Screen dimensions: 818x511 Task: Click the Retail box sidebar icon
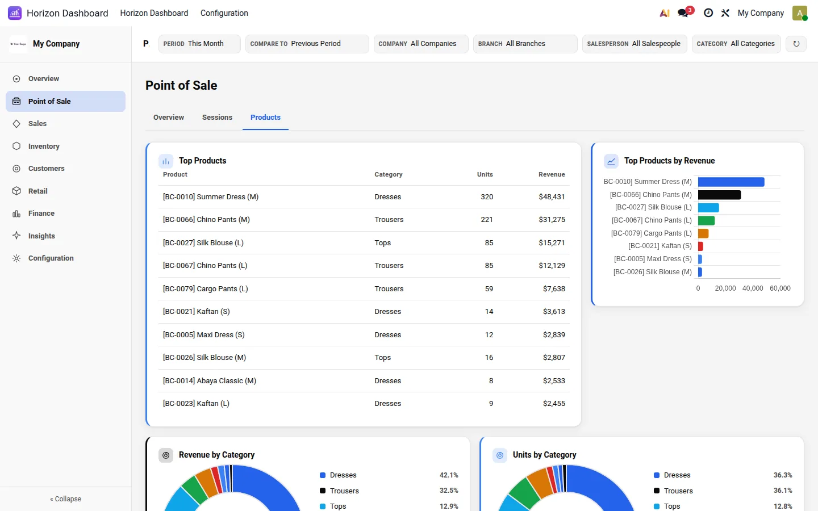coord(16,191)
